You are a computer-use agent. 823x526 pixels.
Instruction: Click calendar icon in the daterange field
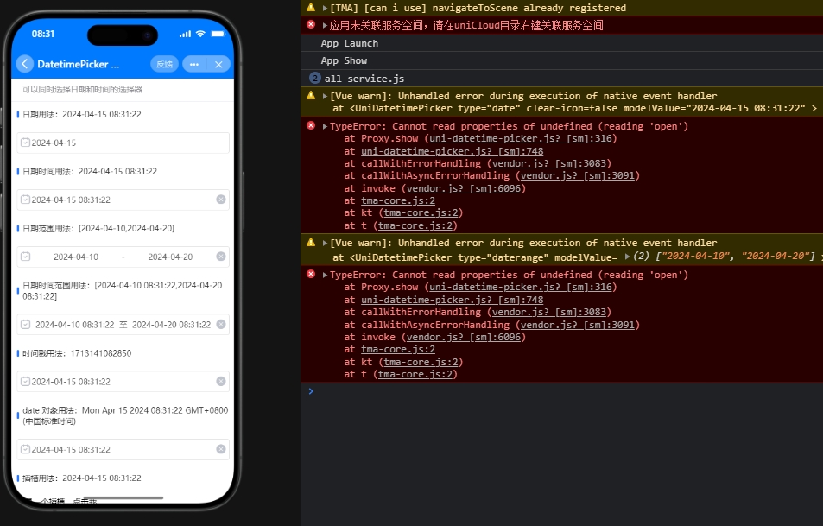pos(25,257)
